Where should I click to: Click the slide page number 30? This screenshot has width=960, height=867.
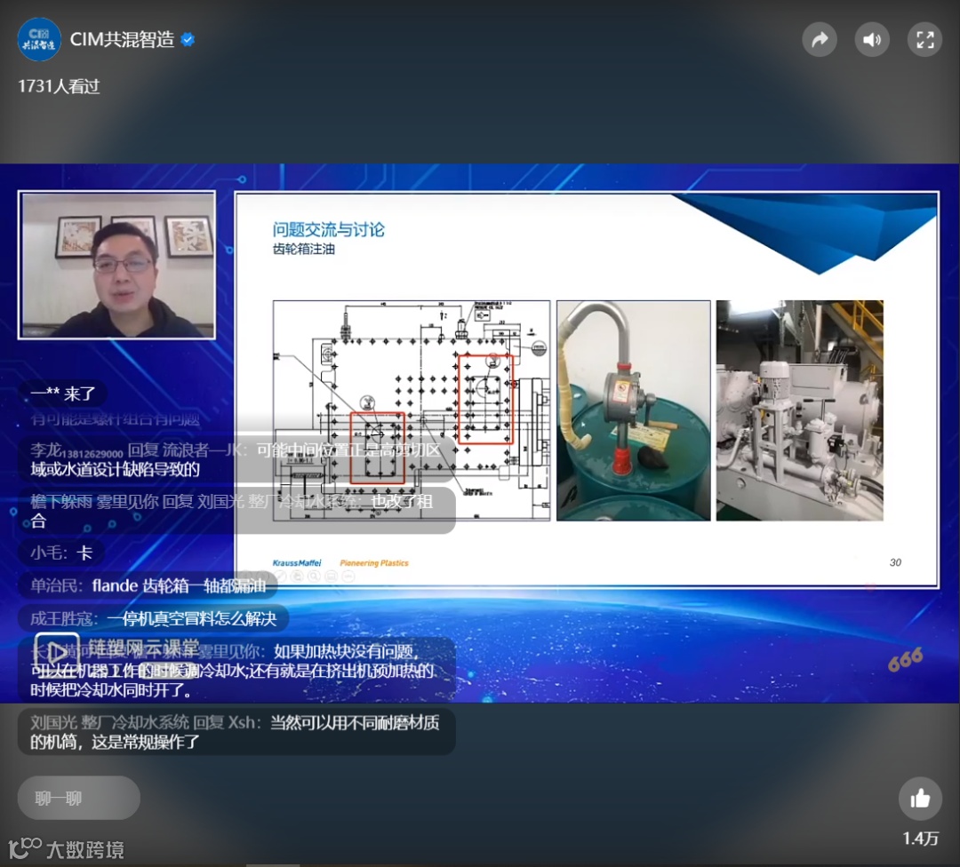(895, 562)
